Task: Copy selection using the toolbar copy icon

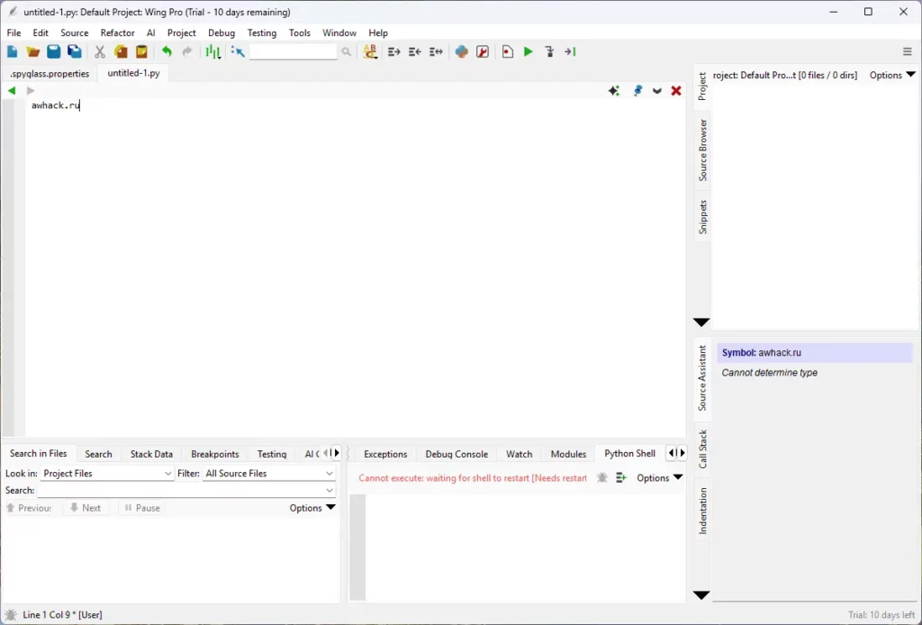Action: coord(121,51)
